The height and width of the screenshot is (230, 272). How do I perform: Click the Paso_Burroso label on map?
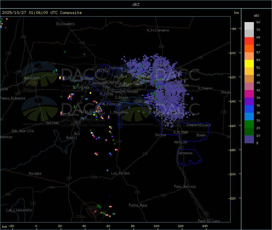[x=185, y=186]
